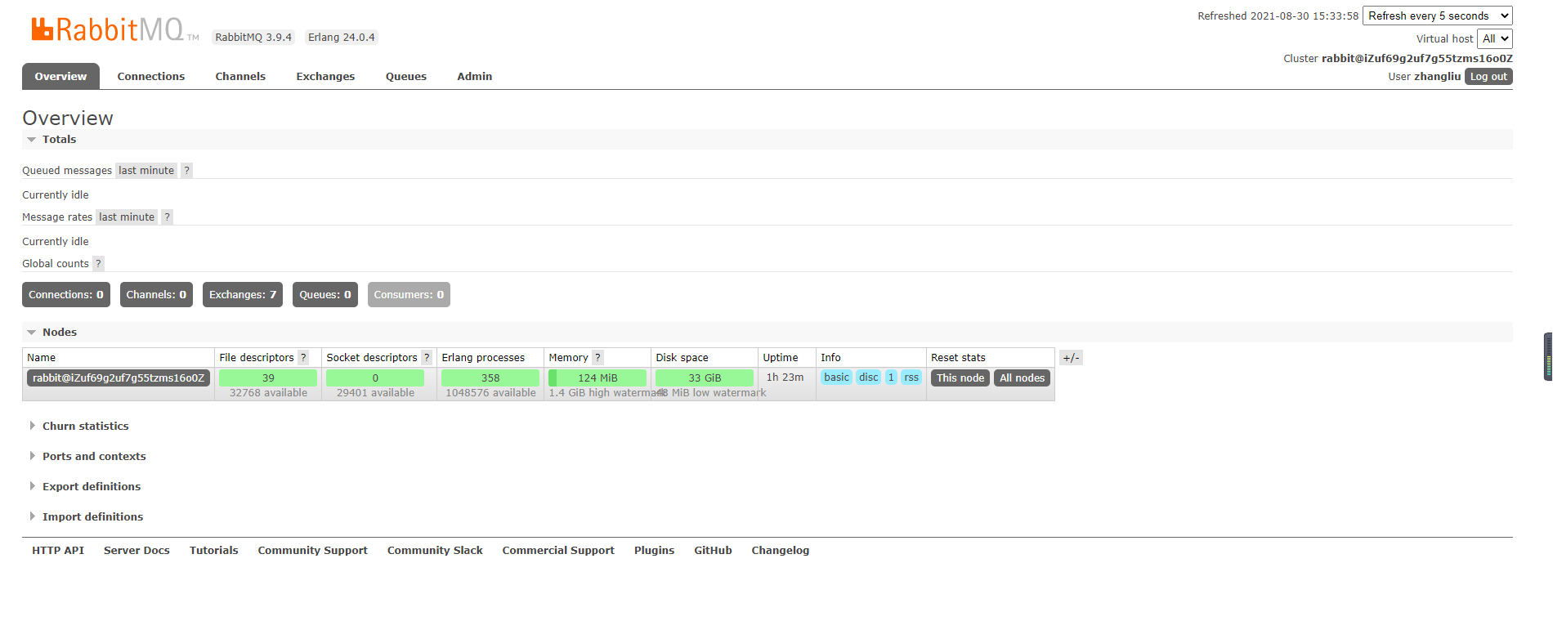Click the user name zhangliu

tap(1437, 76)
